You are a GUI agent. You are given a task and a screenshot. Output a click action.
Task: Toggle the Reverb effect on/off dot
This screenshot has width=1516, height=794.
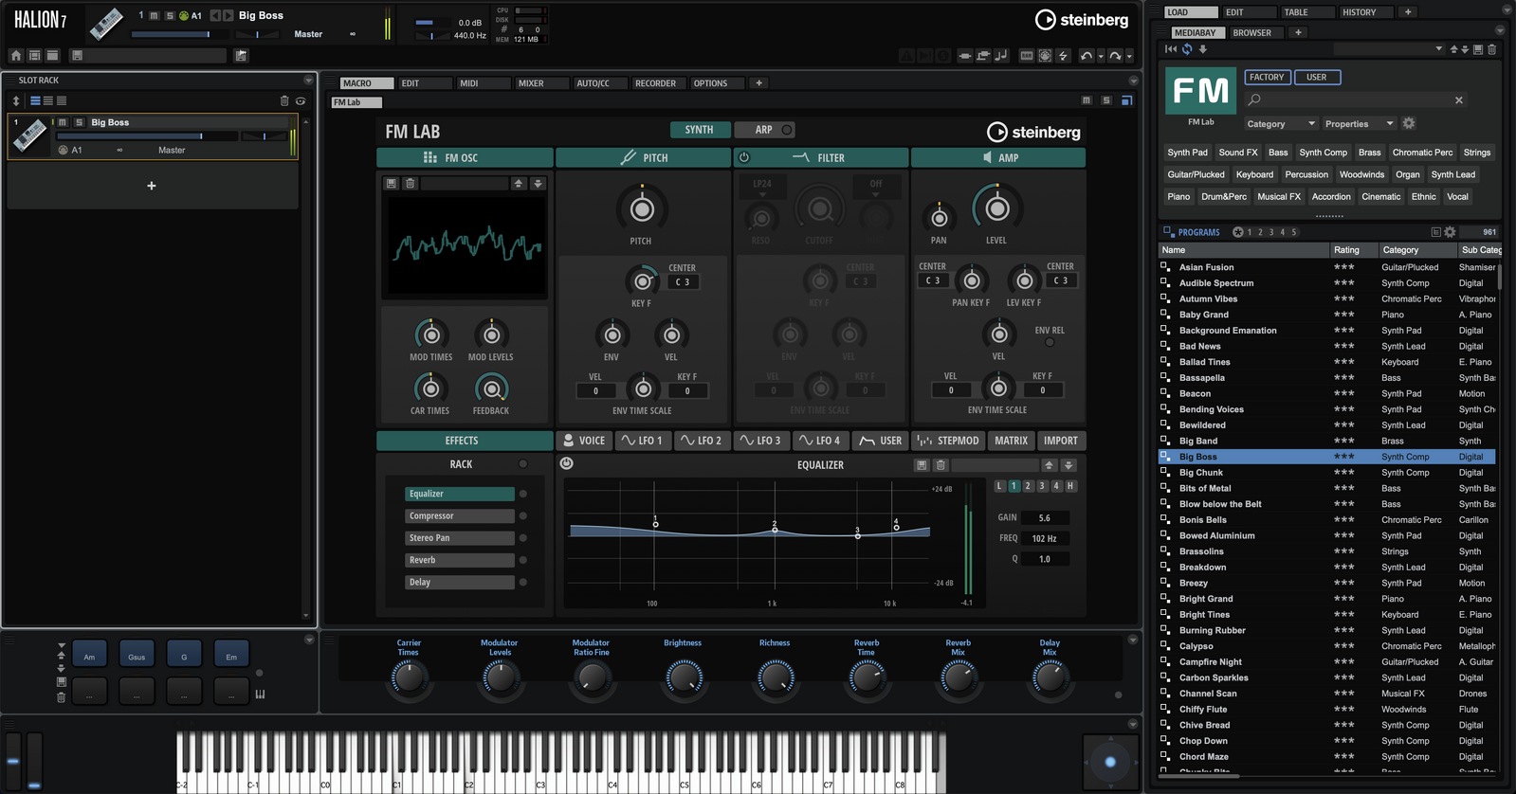point(523,560)
